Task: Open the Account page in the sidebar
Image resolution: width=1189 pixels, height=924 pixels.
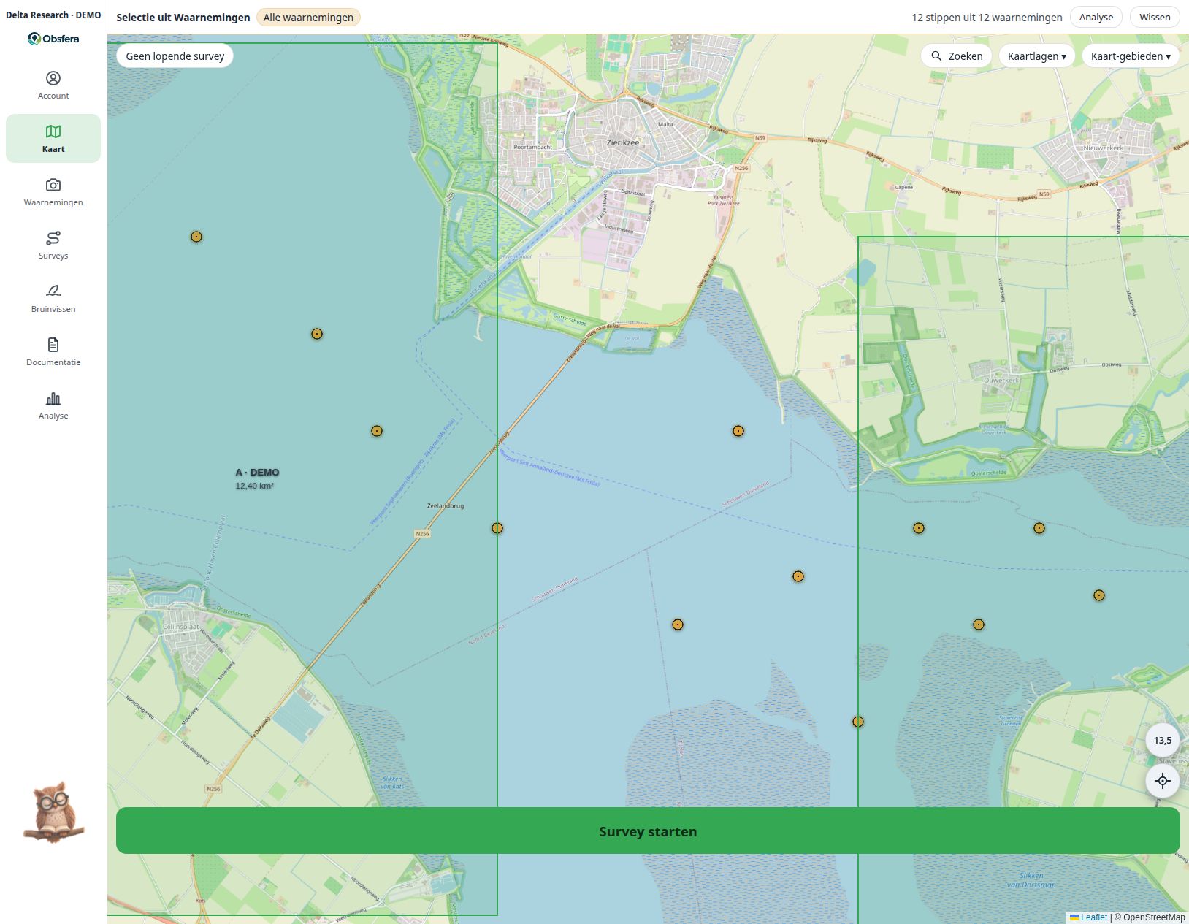Action: pos(53,85)
